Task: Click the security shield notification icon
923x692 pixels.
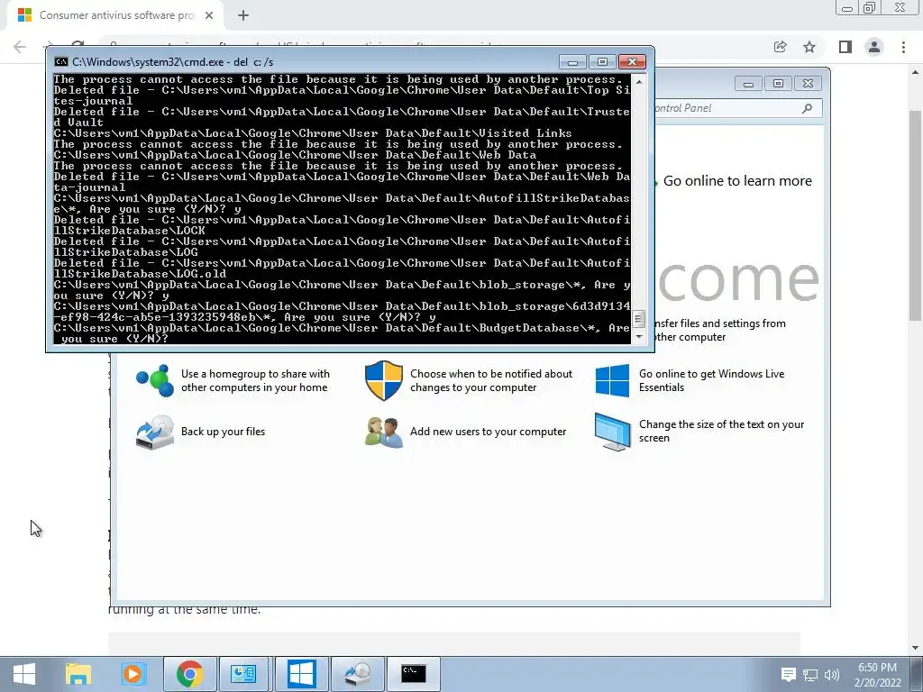Action: (x=384, y=381)
